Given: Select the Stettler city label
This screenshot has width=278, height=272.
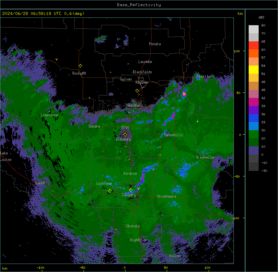Looking at the screenshot, I should 204,77.
